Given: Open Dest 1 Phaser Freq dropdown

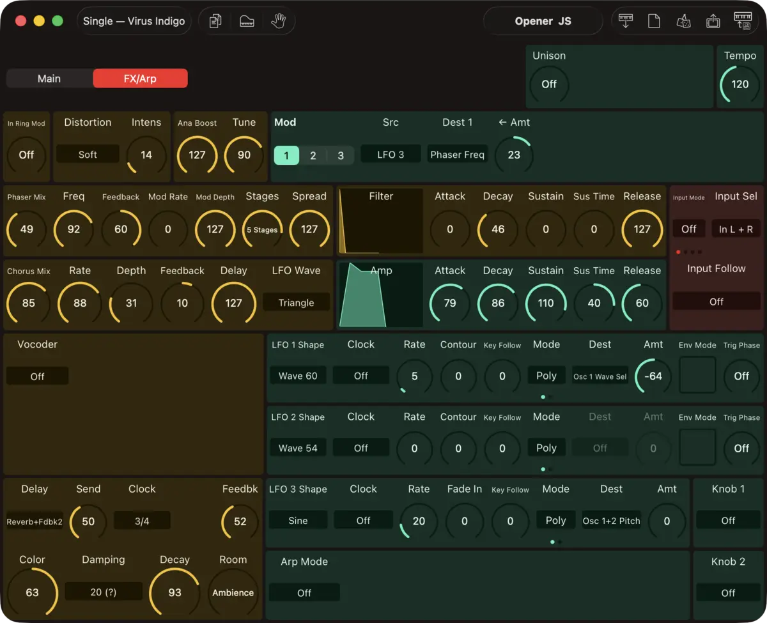Looking at the screenshot, I should point(458,154).
